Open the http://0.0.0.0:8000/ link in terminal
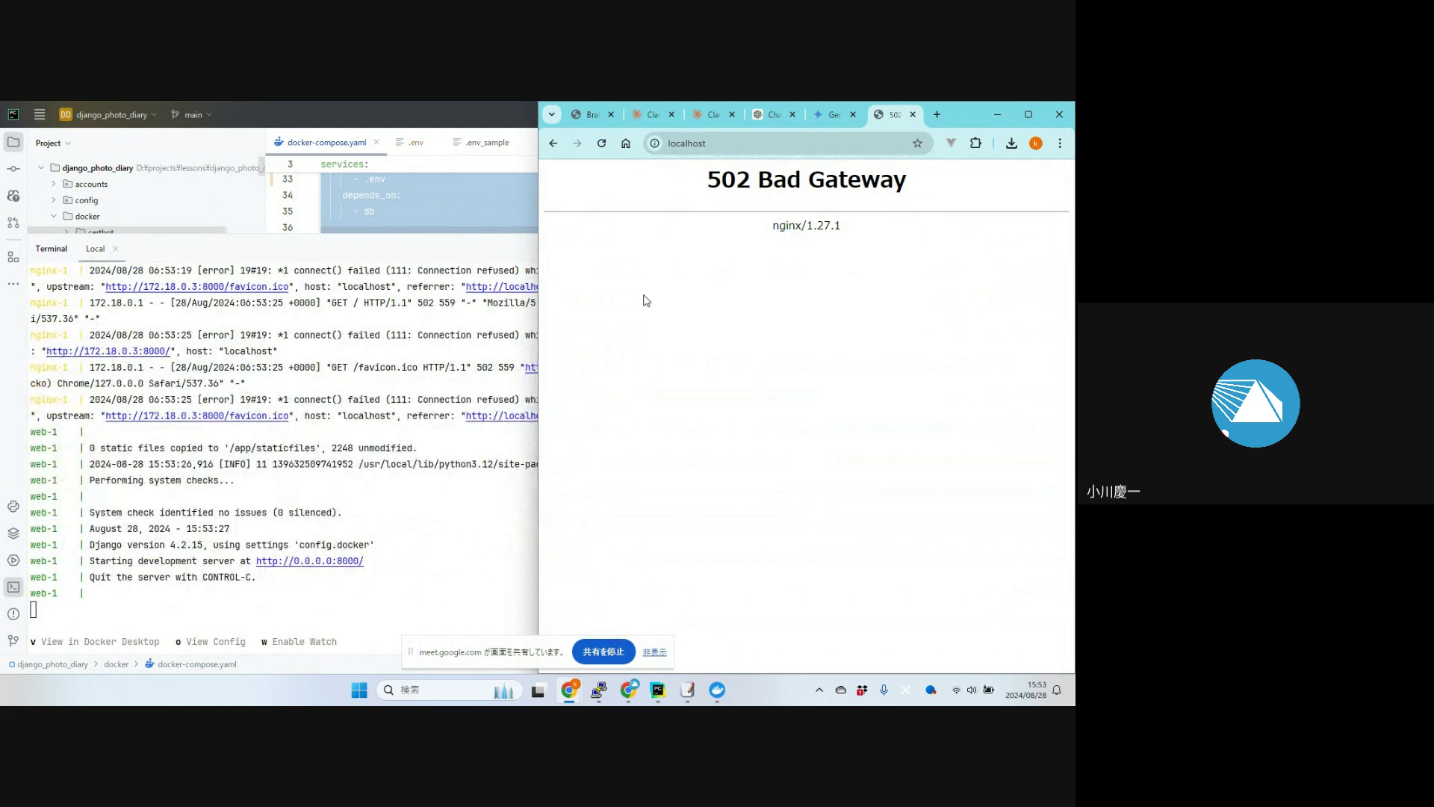 309,561
